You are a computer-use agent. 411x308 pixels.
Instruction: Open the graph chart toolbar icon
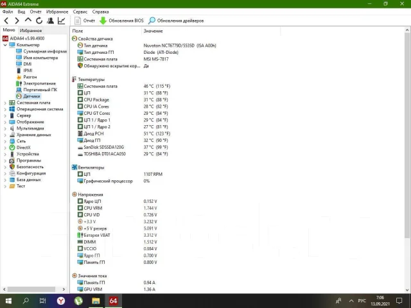[62, 21]
